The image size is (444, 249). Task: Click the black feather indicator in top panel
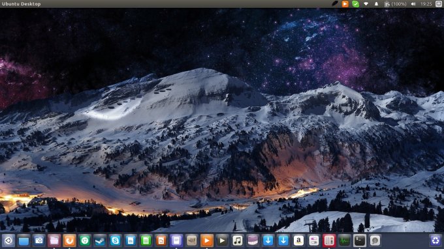335,4
